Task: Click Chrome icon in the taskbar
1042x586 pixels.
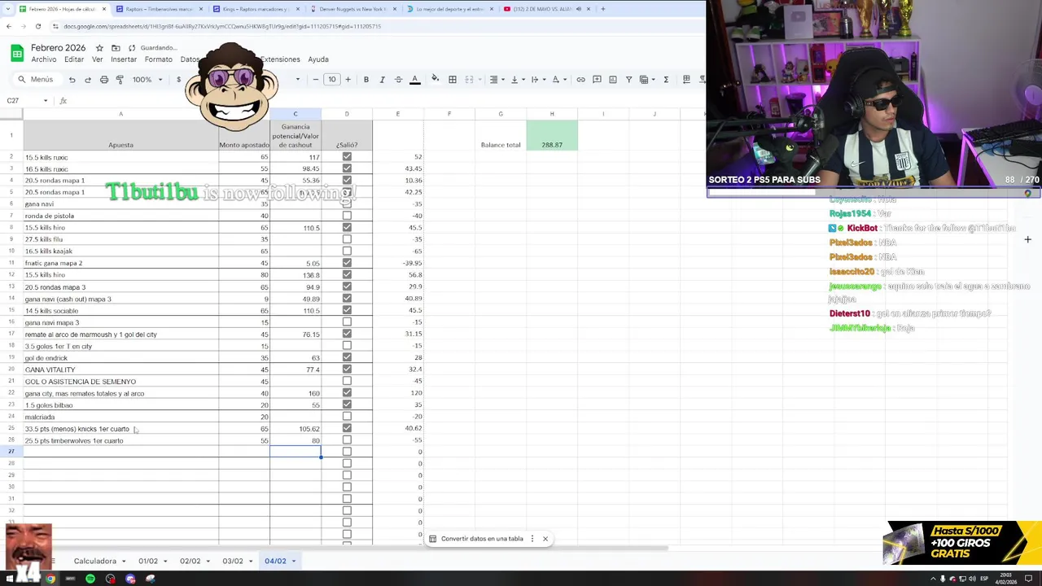Action: click(x=50, y=579)
